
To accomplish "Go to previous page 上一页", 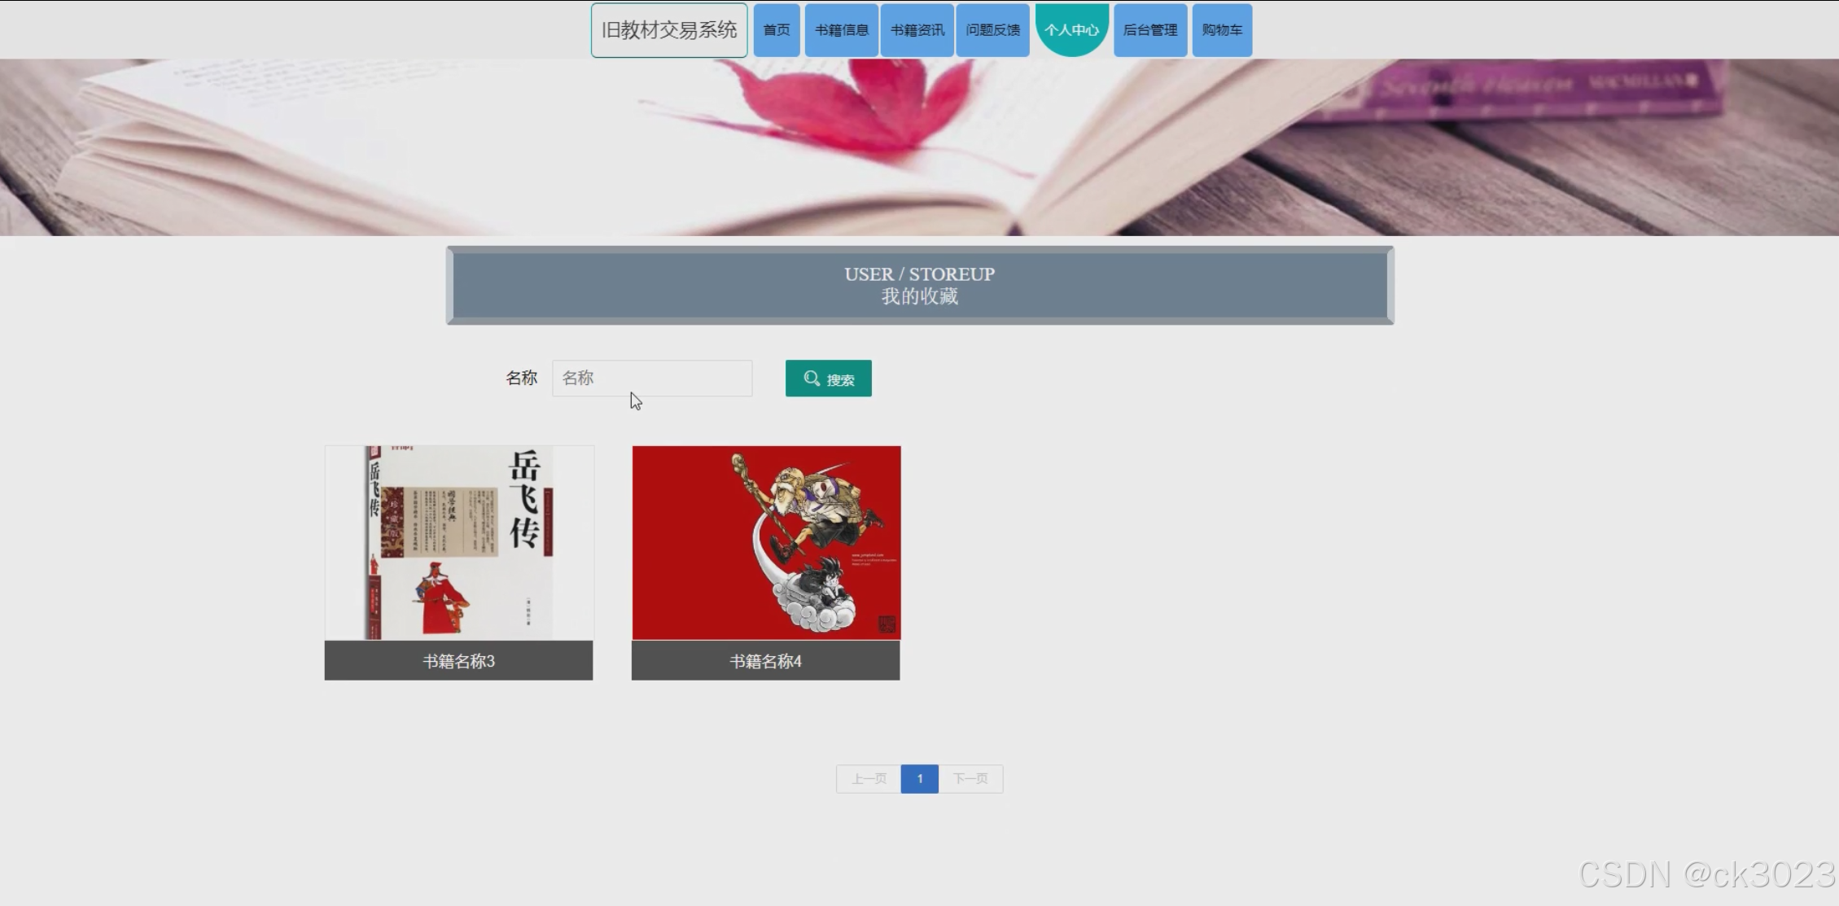I will pos(869,779).
